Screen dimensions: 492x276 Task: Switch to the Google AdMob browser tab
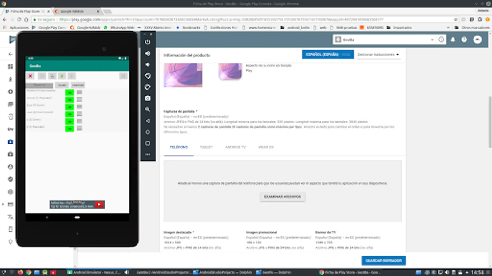click(x=77, y=11)
